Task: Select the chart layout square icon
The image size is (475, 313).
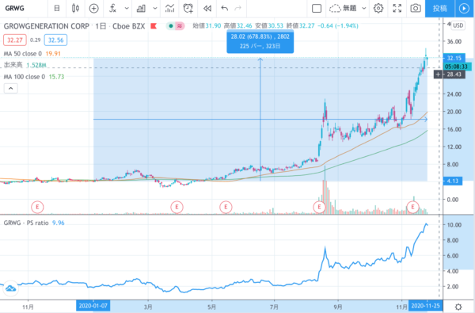Action: pyautogui.click(x=317, y=8)
